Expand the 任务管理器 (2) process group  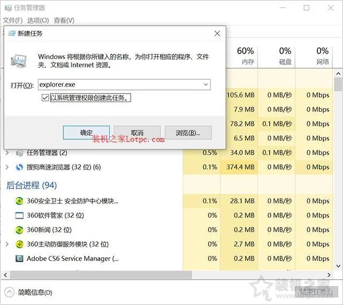click(x=7, y=153)
